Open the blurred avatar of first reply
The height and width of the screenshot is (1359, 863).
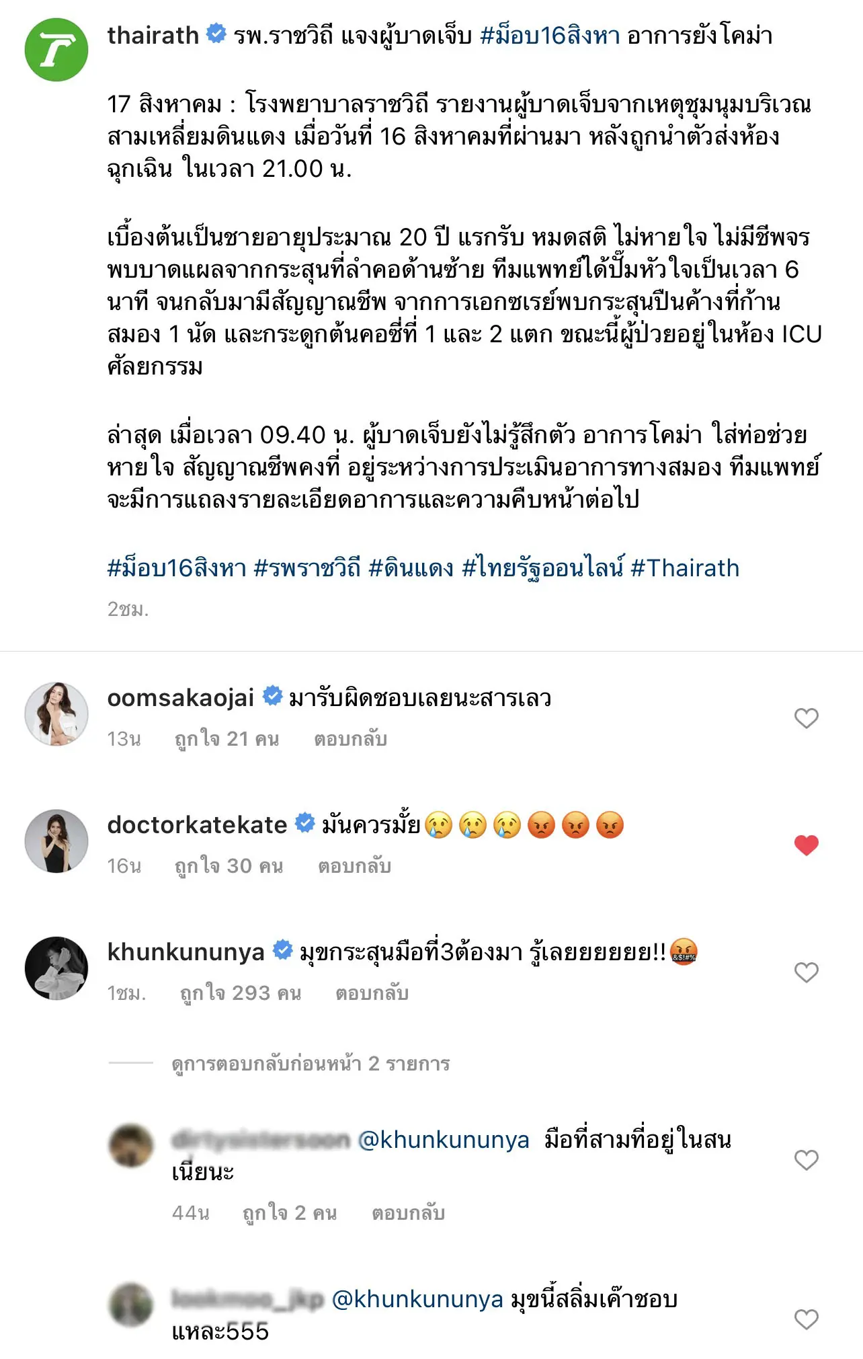pos(131,1146)
